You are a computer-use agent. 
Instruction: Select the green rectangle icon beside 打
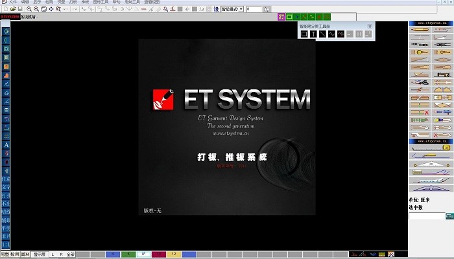(x=289, y=17)
